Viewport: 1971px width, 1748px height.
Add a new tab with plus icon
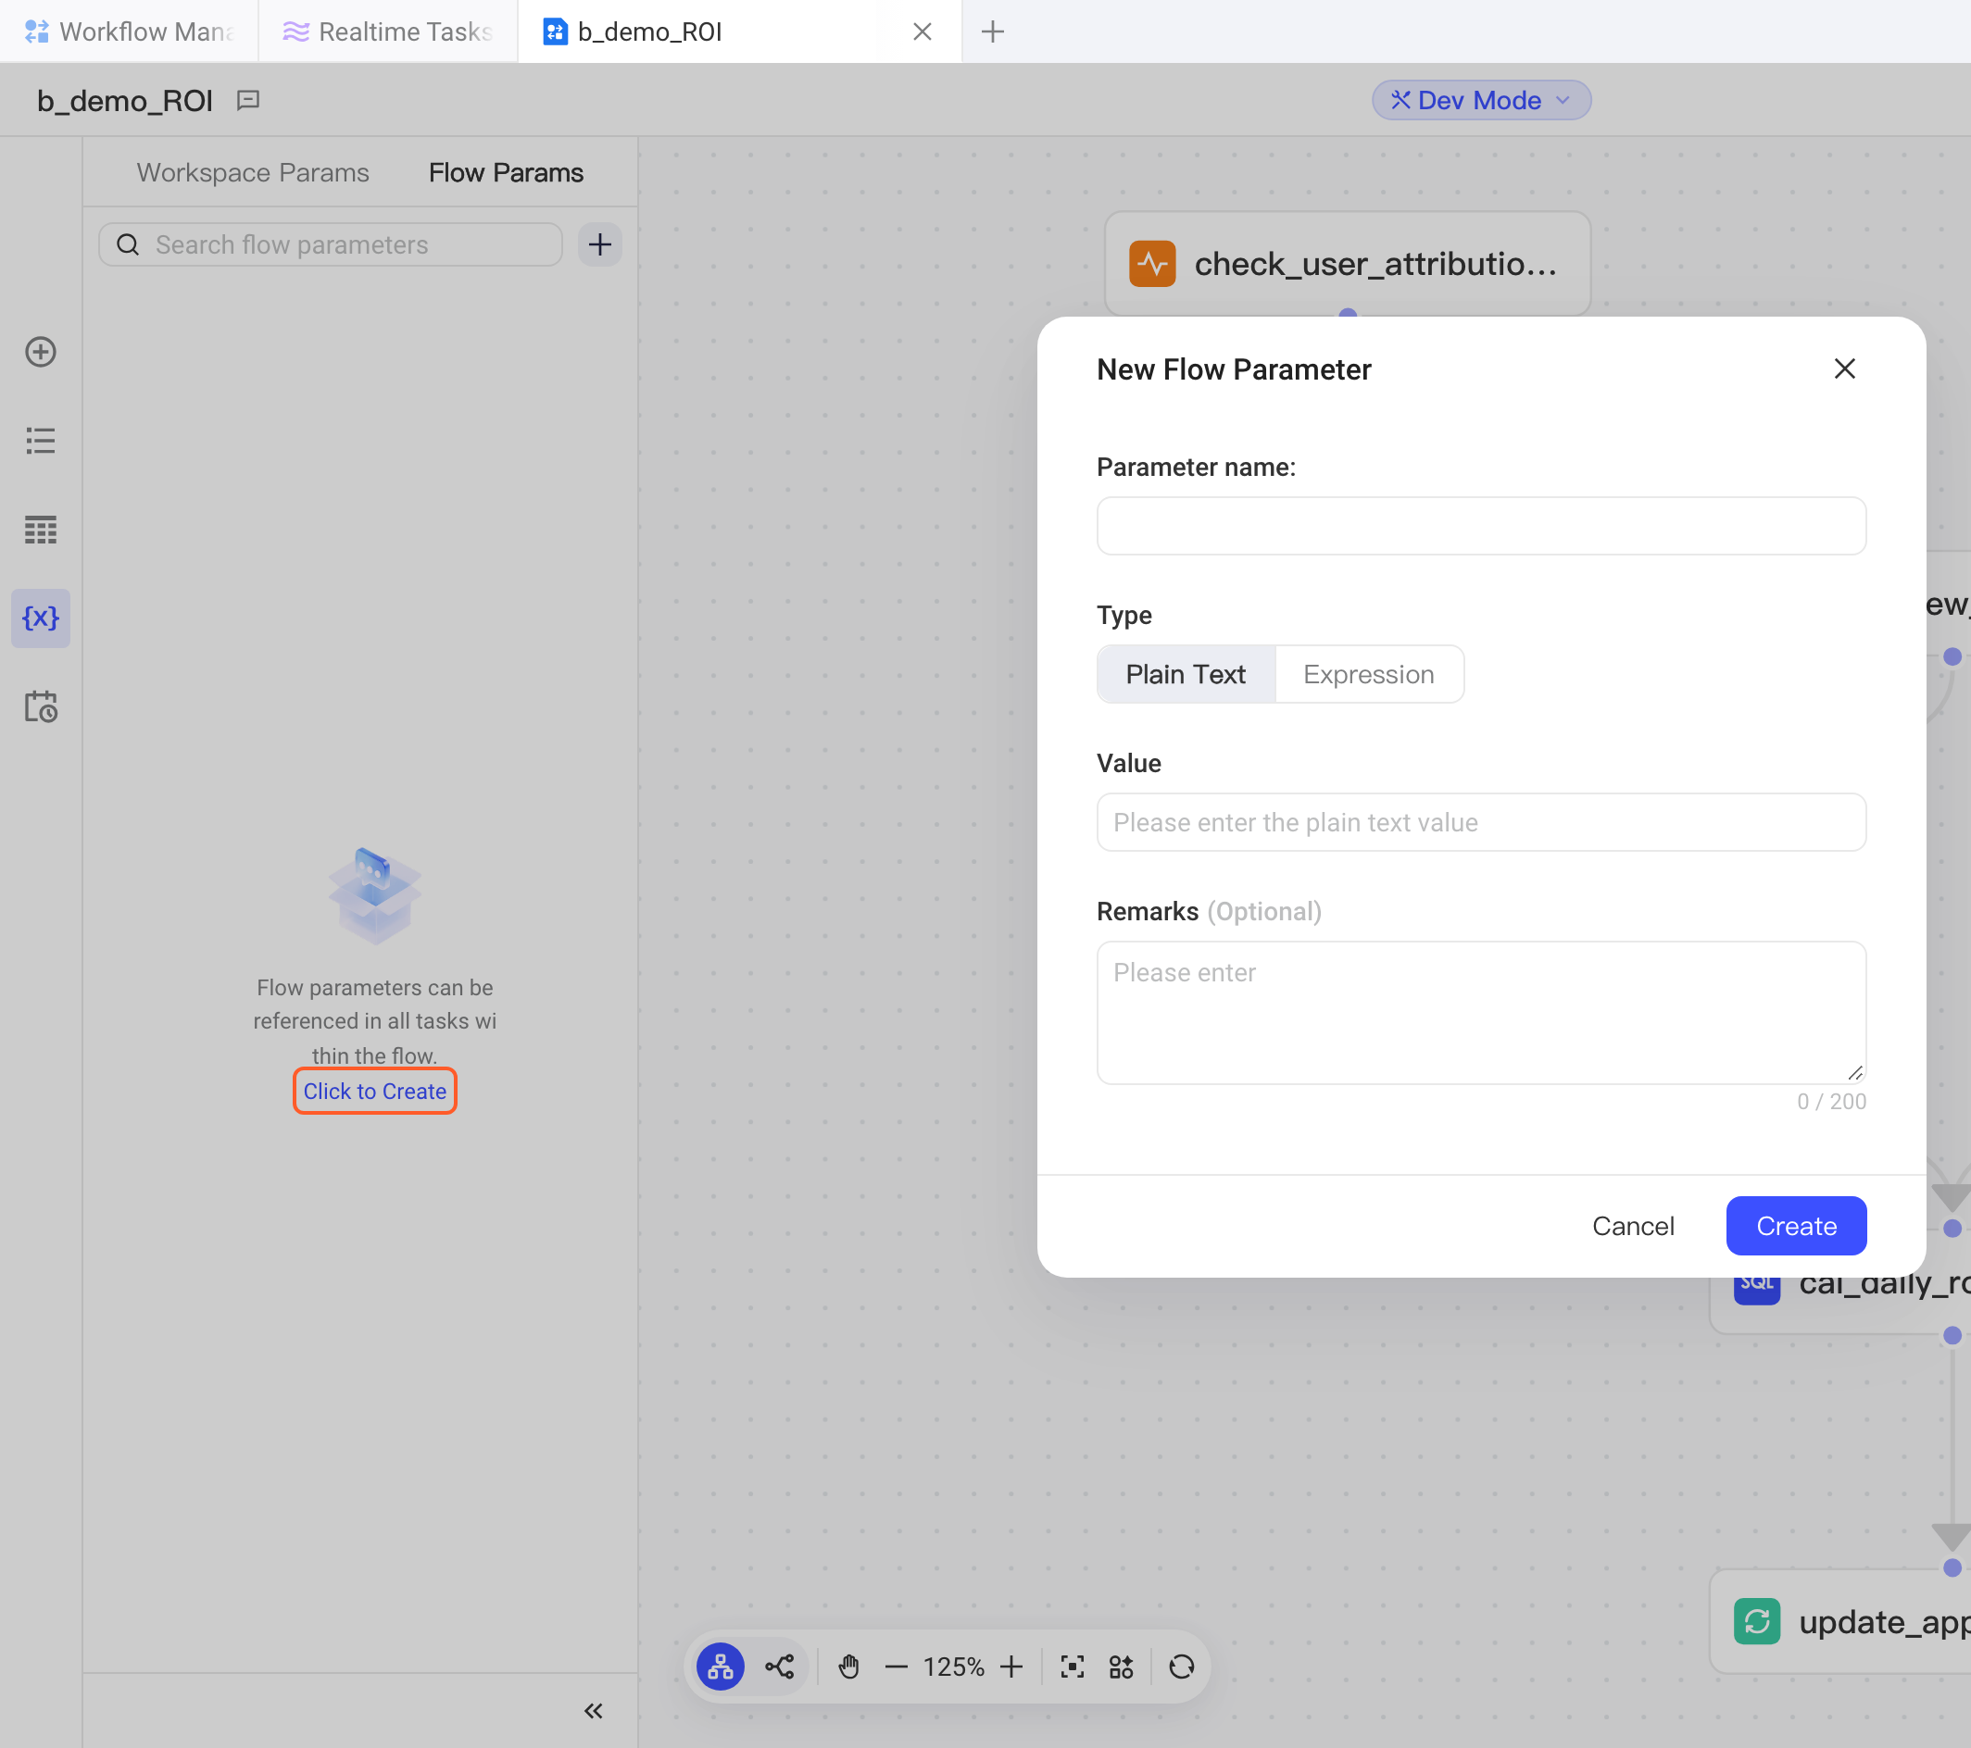coord(992,31)
